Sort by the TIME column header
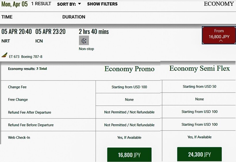The width and height of the screenshot is (236, 162). coord(7,17)
